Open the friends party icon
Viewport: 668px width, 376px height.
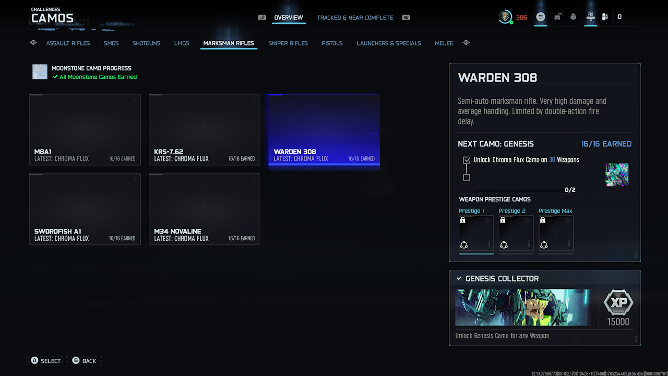(605, 17)
